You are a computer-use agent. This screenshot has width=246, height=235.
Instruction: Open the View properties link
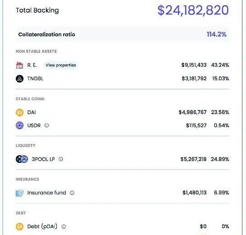(x=61, y=65)
